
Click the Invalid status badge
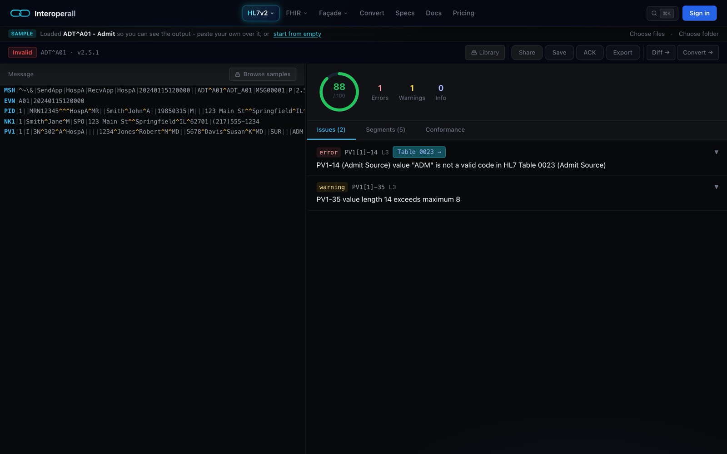(22, 53)
